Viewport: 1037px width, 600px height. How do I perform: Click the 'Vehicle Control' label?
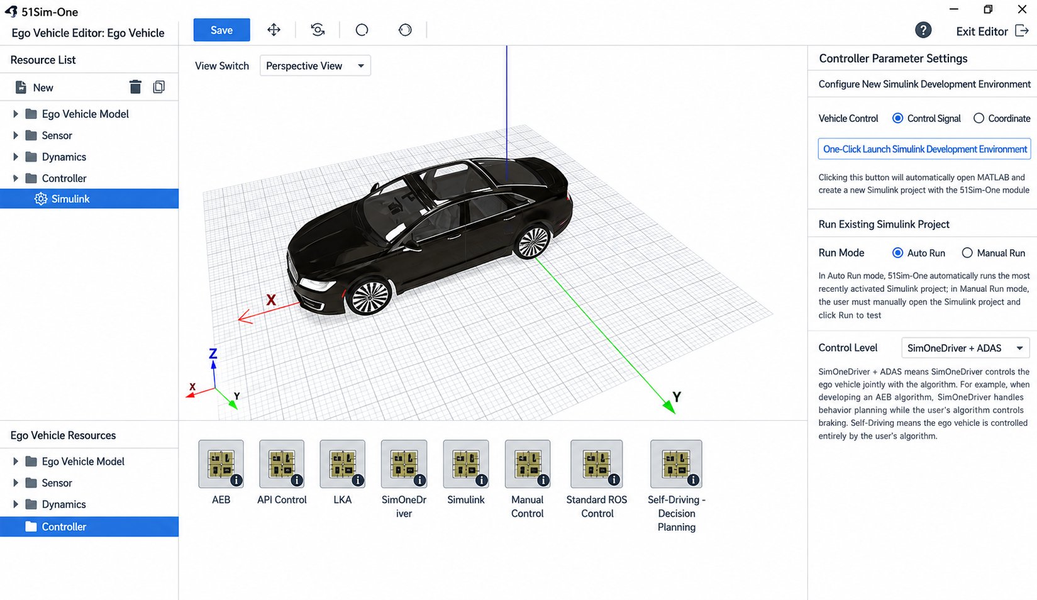tap(848, 118)
